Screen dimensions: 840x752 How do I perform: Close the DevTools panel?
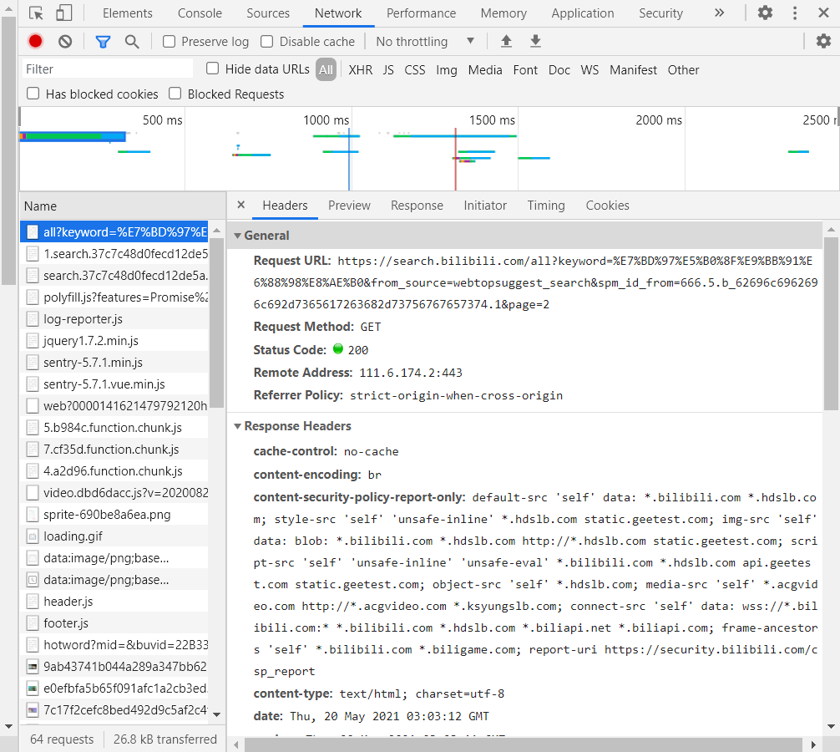pyautogui.click(x=824, y=13)
